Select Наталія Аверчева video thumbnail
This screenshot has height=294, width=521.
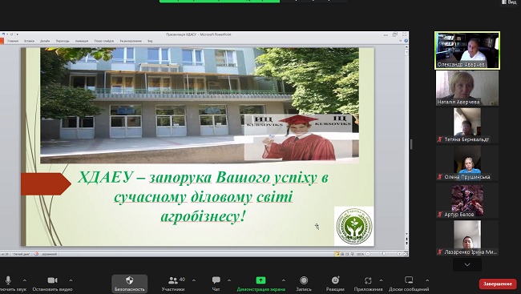(467, 88)
